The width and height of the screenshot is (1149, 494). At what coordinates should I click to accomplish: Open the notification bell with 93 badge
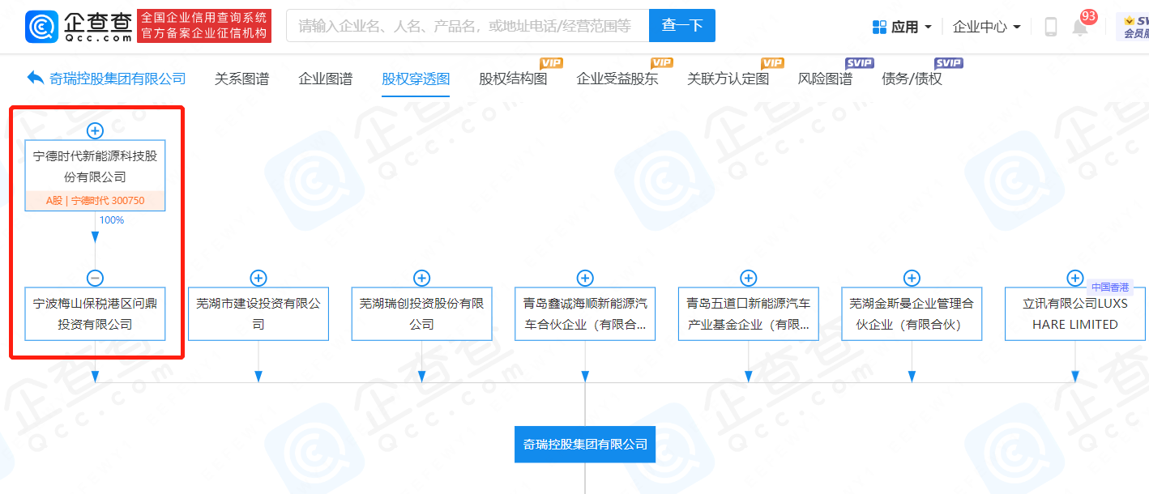(x=1080, y=27)
